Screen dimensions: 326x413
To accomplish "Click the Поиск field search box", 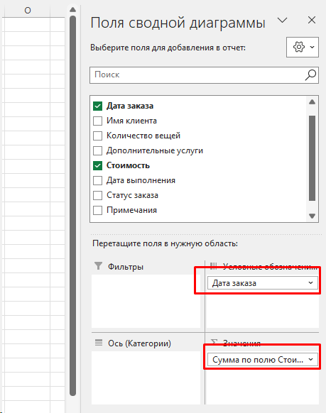I will (204, 75).
